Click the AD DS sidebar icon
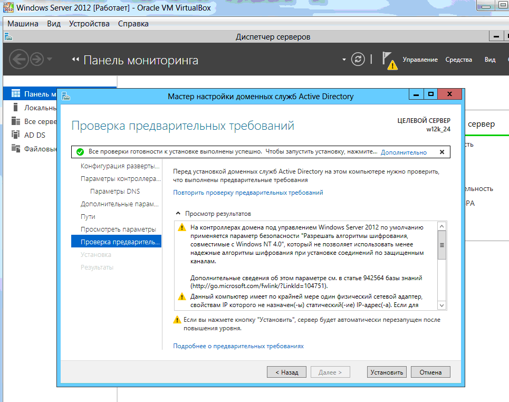This screenshot has height=402, width=509. click(16, 135)
